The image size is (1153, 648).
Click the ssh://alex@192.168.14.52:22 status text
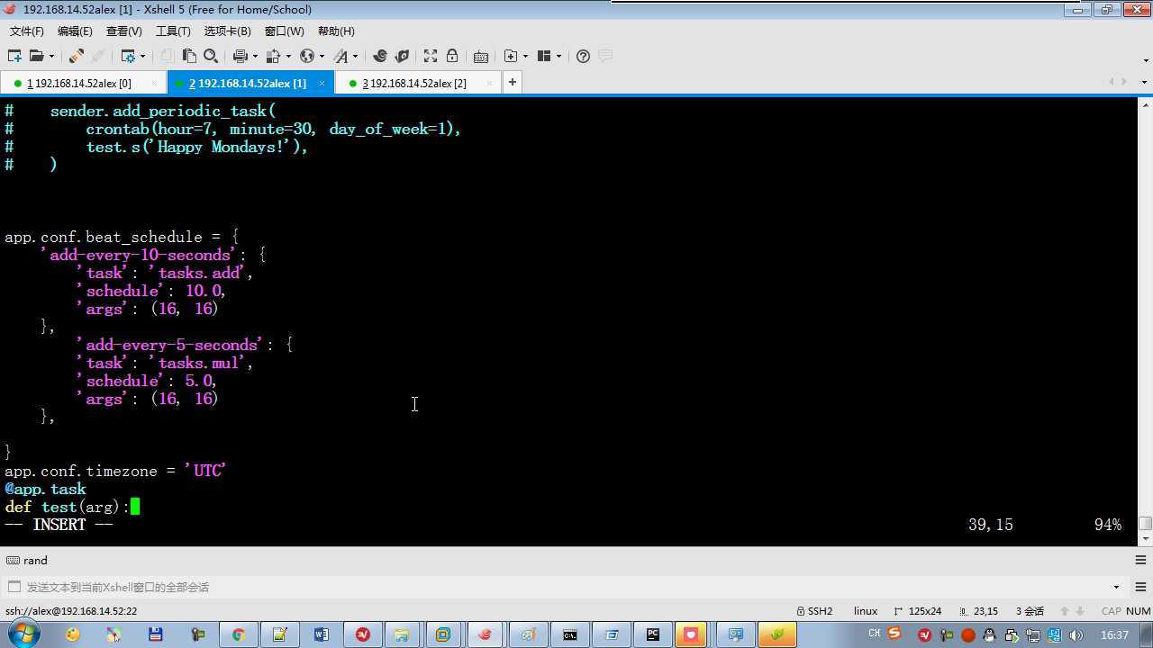(71, 611)
